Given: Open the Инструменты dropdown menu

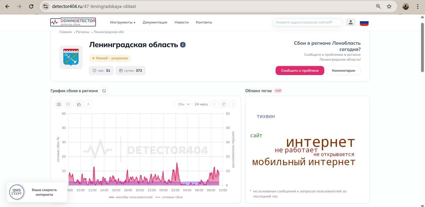Looking at the screenshot, I should [123, 22].
